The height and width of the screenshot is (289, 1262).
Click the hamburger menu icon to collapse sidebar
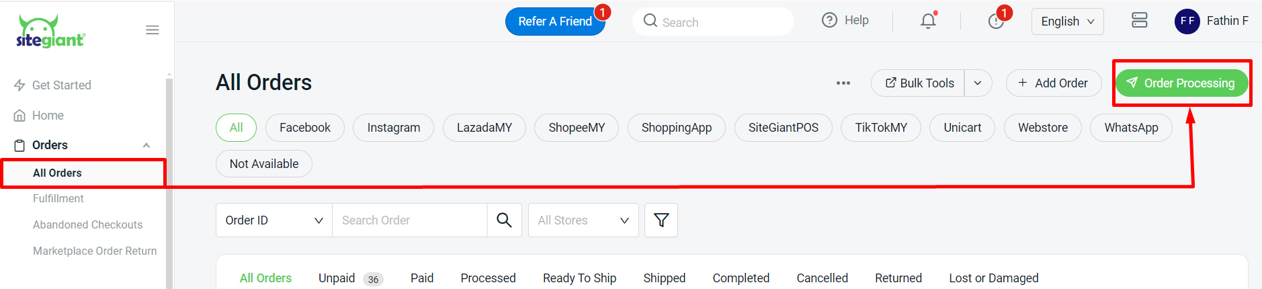click(x=153, y=30)
